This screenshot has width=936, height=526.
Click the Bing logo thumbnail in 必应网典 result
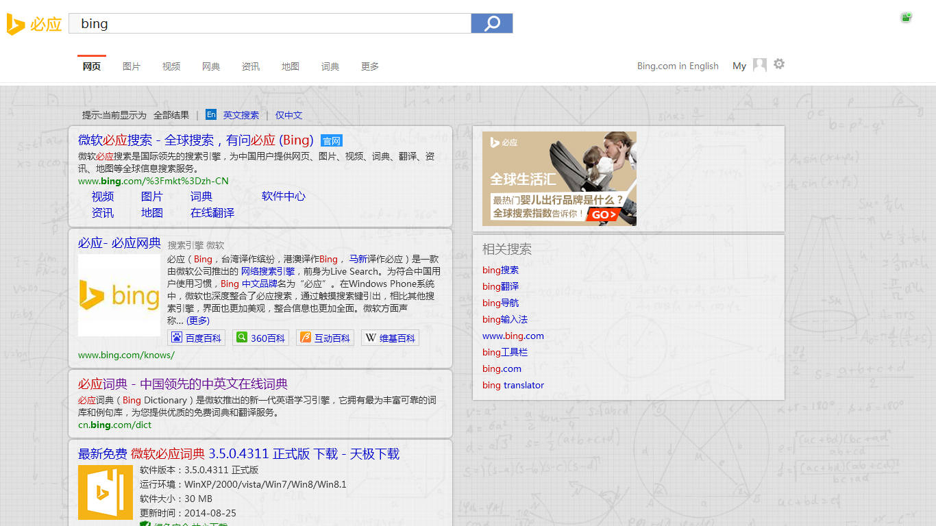coord(119,297)
